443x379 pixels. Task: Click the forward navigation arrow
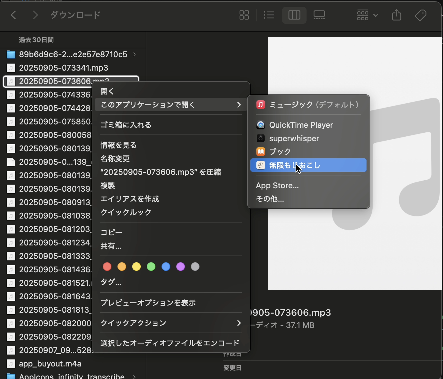pyautogui.click(x=35, y=15)
